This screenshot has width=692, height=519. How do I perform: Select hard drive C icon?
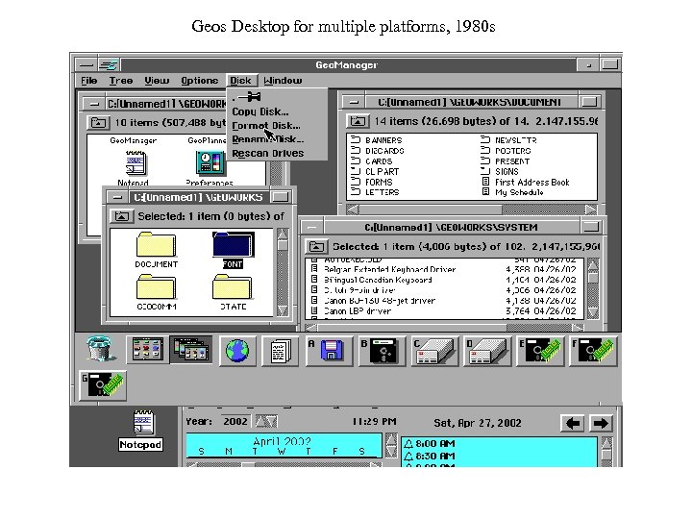(434, 352)
